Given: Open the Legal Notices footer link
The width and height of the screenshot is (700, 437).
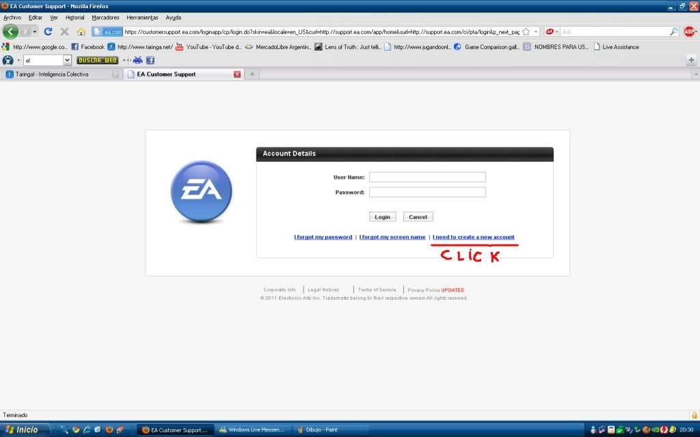Looking at the screenshot, I should pyautogui.click(x=323, y=290).
